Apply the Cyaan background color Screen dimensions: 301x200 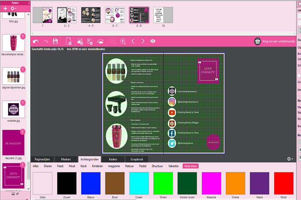click(139, 183)
